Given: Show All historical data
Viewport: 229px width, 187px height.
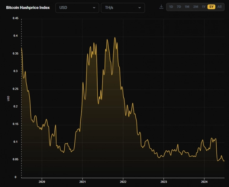Looking at the screenshot, I should click(219, 7).
